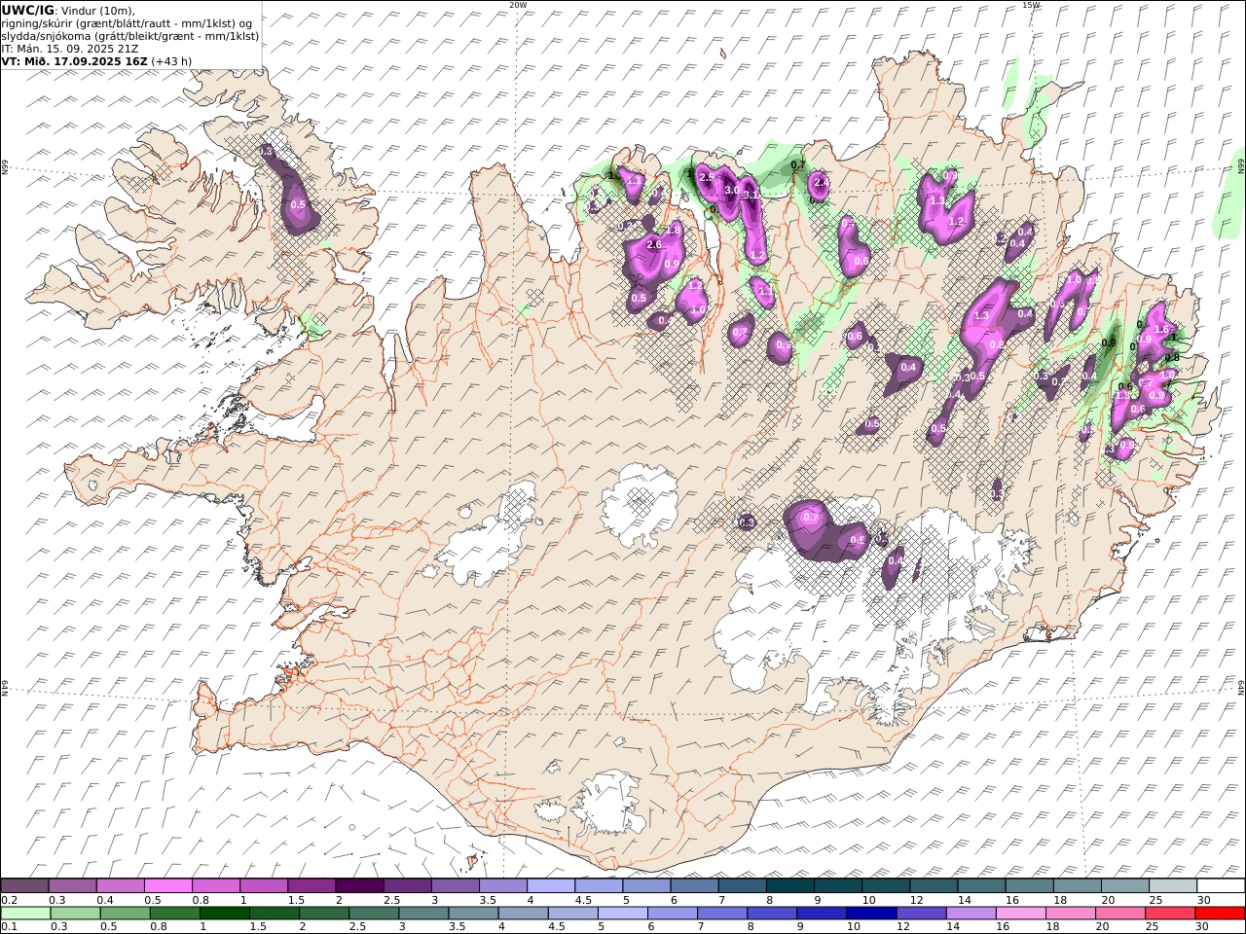
Task: Click the '0.1' label under lower legend row
Action: [x=8, y=926]
